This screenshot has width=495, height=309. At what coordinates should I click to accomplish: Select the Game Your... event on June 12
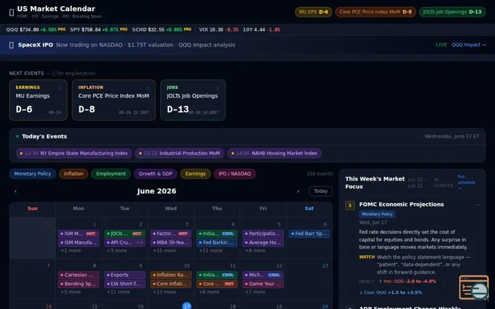point(263,284)
